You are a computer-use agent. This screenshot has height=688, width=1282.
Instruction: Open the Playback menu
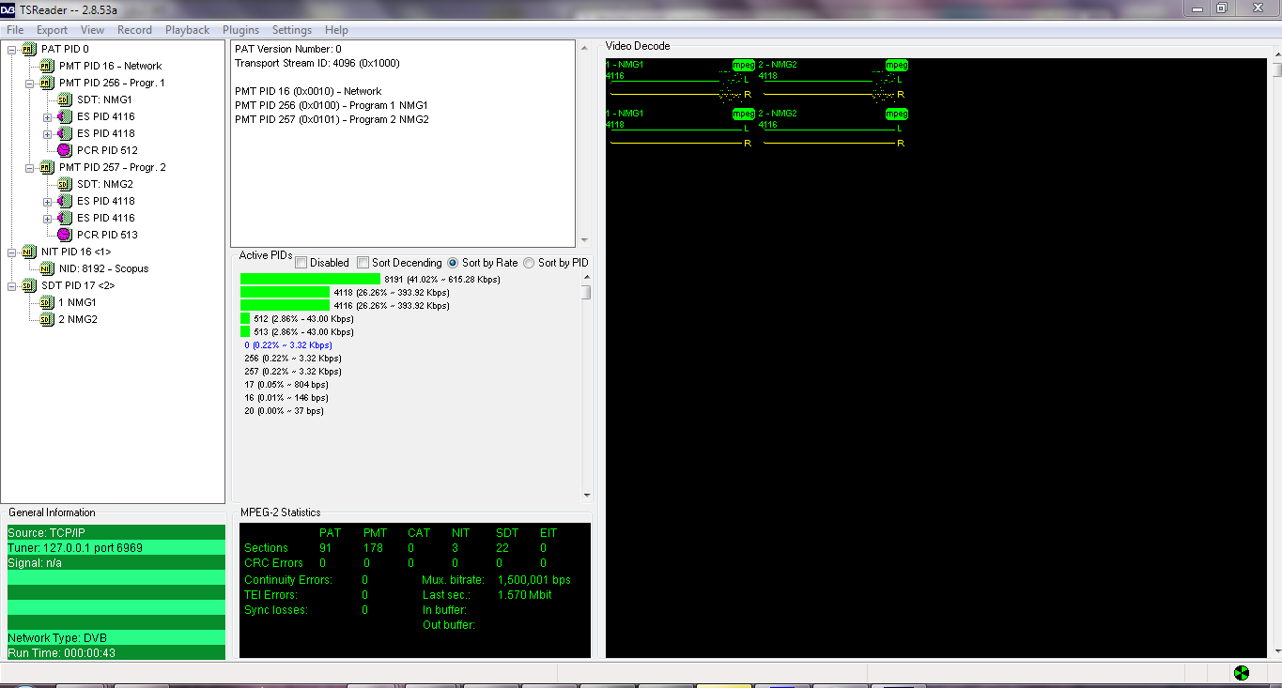[x=188, y=30]
